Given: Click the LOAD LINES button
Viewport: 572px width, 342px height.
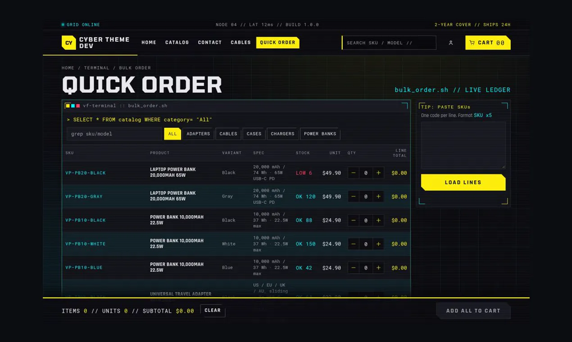Looking at the screenshot, I should pos(463,182).
